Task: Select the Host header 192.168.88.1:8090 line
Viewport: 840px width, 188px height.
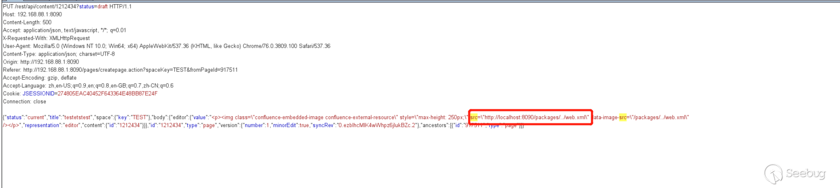Action: 32,15
